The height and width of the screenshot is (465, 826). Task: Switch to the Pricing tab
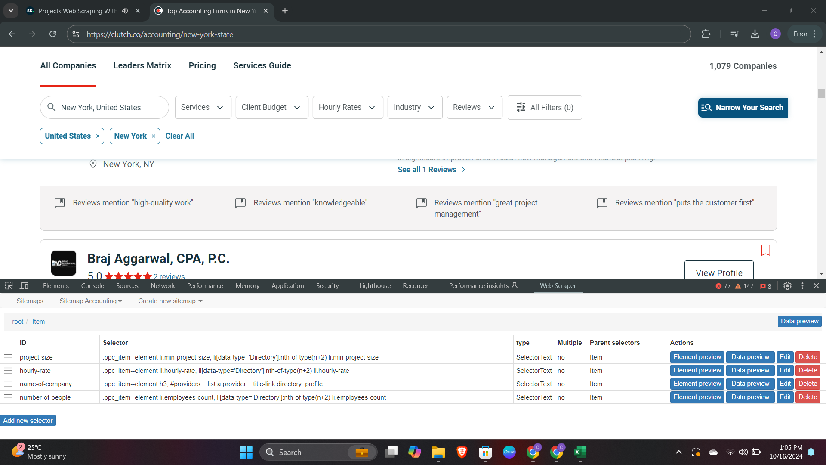(202, 66)
